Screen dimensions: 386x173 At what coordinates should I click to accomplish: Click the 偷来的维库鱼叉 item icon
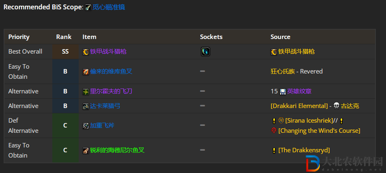coord(86,72)
